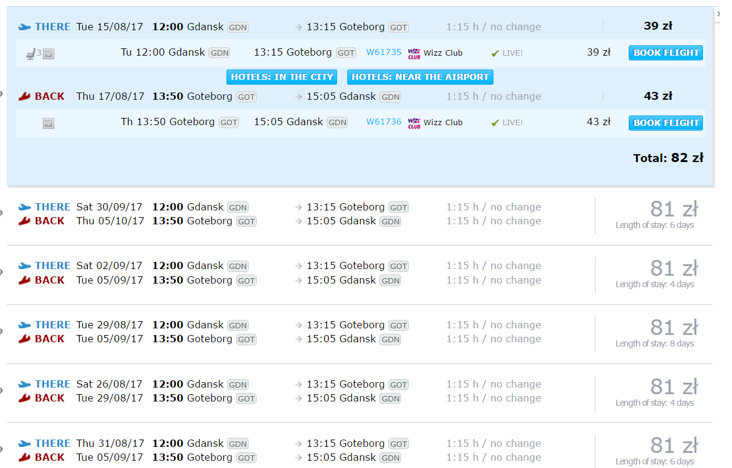The height and width of the screenshot is (468, 732).
Task: Click the red plane icon for BACK Tue 29/08/17
Action: 24,398
